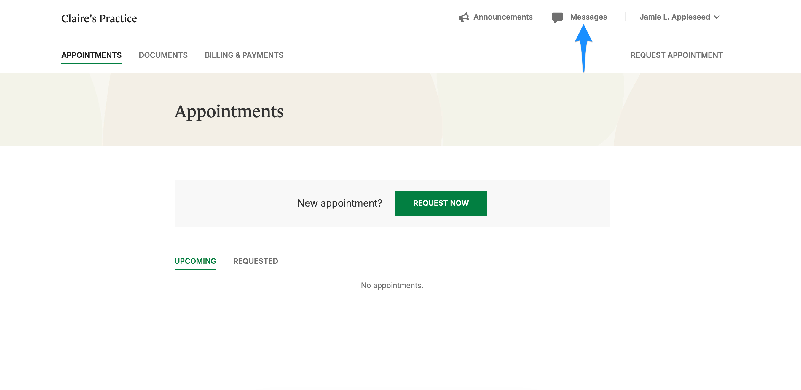Open the Messages link

click(588, 17)
